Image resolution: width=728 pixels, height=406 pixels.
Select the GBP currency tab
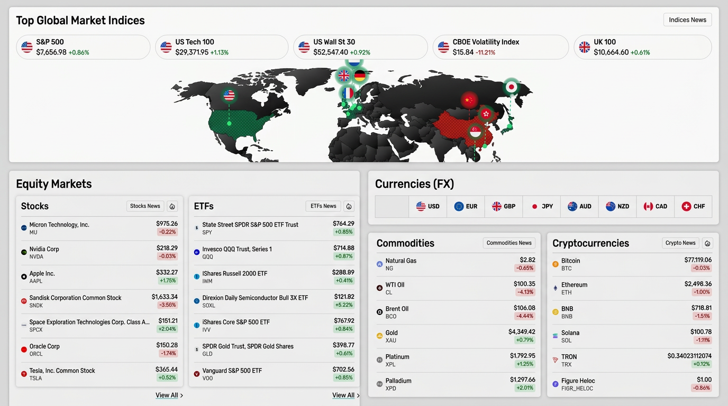pyautogui.click(x=504, y=206)
